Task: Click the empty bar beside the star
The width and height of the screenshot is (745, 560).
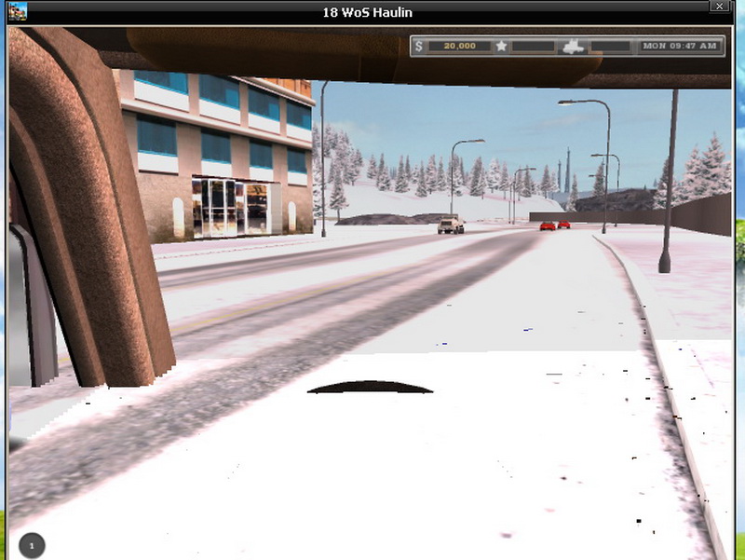Action: 536,46
